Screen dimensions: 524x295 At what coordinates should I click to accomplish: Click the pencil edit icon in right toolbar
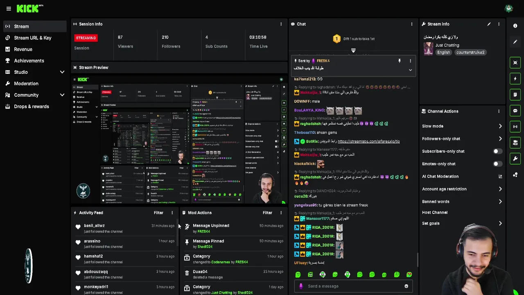(x=515, y=42)
